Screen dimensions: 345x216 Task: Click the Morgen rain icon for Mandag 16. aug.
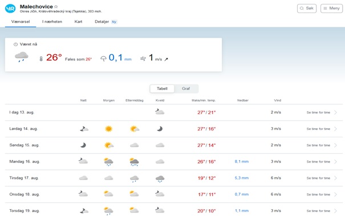(x=108, y=162)
